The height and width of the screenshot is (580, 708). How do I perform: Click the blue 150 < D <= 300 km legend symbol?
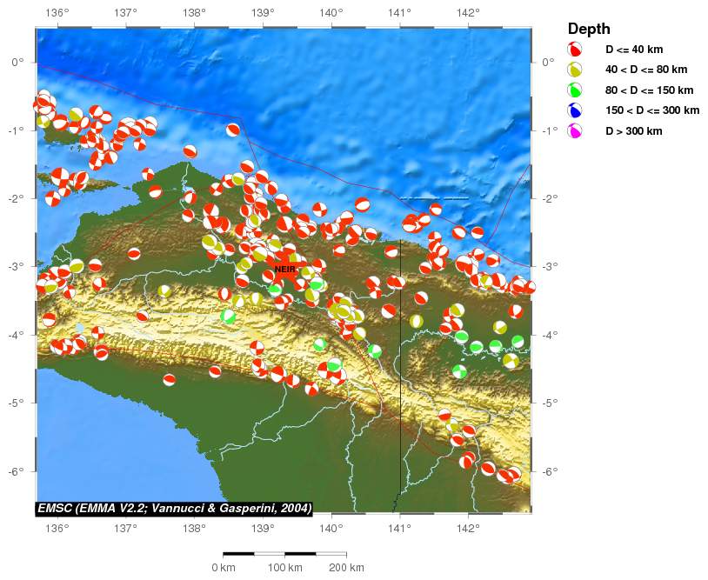tap(575, 110)
